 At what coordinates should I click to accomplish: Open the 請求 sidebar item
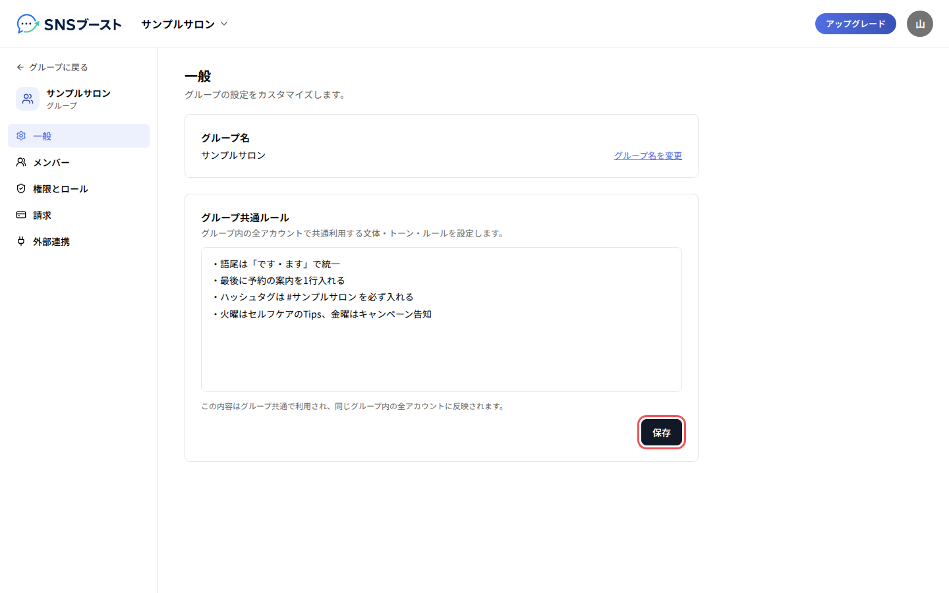[78, 215]
